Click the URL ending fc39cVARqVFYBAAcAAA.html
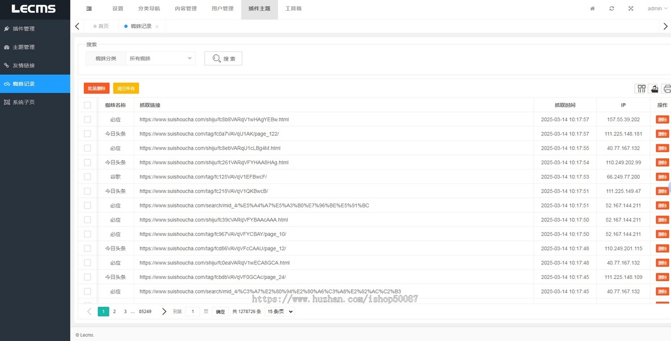Image resolution: width=671 pixels, height=341 pixels. [x=214, y=220]
